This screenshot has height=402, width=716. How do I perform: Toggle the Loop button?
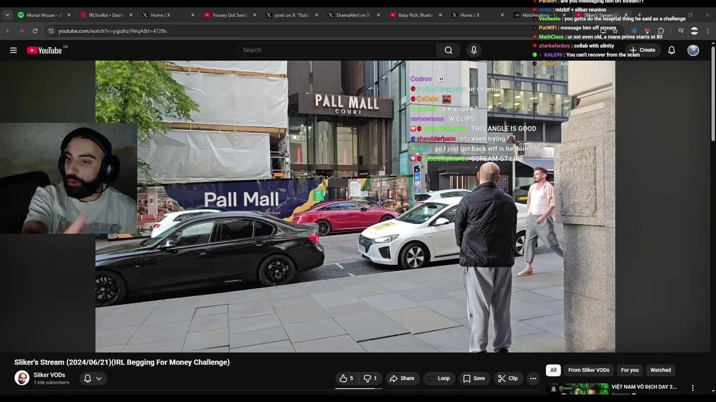(438, 379)
